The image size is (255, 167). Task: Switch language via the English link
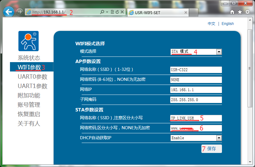click(228, 24)
